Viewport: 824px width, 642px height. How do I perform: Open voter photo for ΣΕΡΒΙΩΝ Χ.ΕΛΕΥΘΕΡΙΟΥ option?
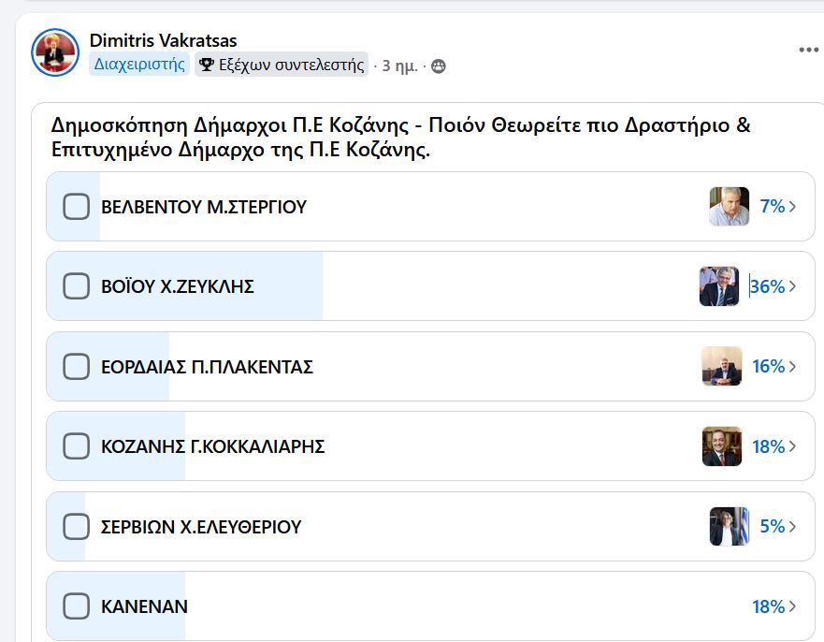coord(729,526)
